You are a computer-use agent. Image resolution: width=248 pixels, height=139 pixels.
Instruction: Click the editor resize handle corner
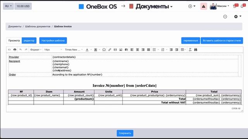(242, 111)
